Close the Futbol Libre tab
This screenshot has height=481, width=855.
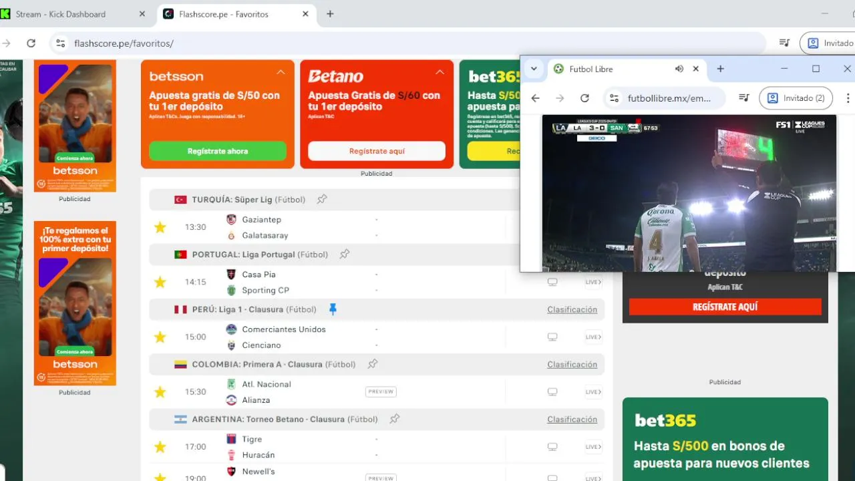[695, 69]
